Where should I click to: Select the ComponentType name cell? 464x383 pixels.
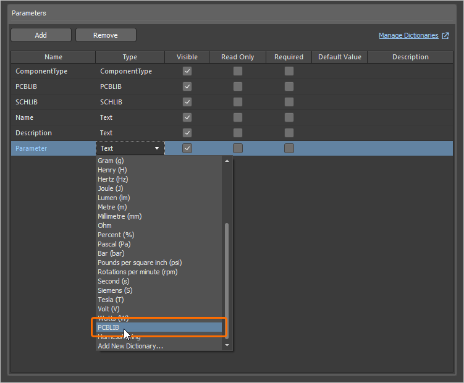pos(53,71)
